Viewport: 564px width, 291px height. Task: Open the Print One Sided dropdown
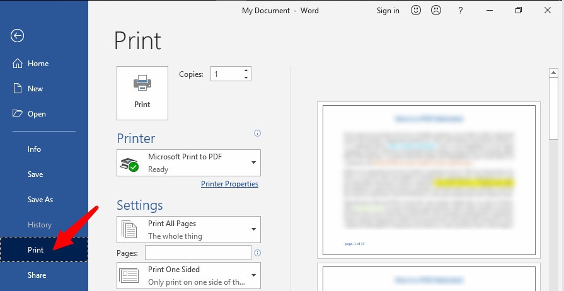pyautogui.click(x=188, y=275)
